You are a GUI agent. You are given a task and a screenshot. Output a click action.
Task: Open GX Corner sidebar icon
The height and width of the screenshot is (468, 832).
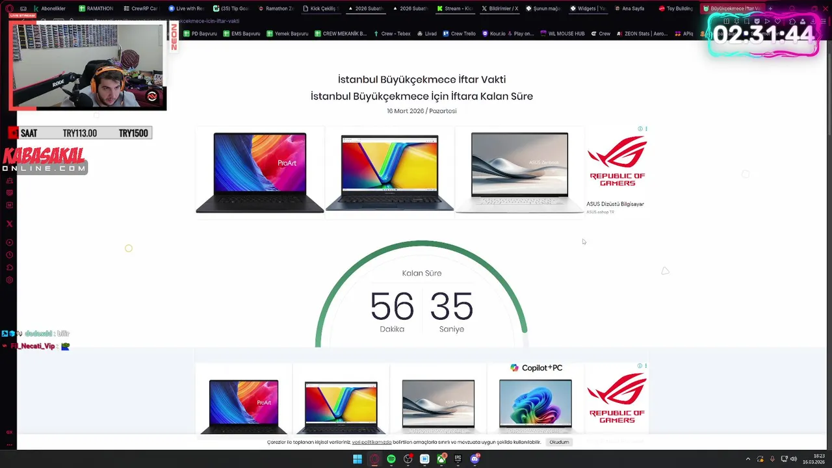point(9,432)
